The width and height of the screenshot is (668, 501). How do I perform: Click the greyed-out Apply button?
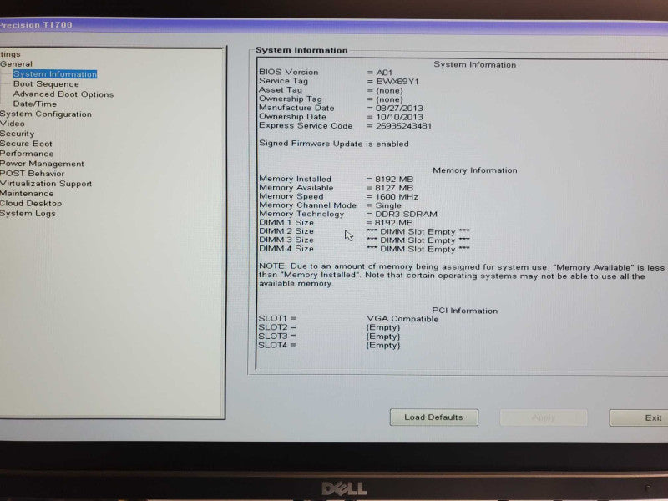tap(544, 417)
